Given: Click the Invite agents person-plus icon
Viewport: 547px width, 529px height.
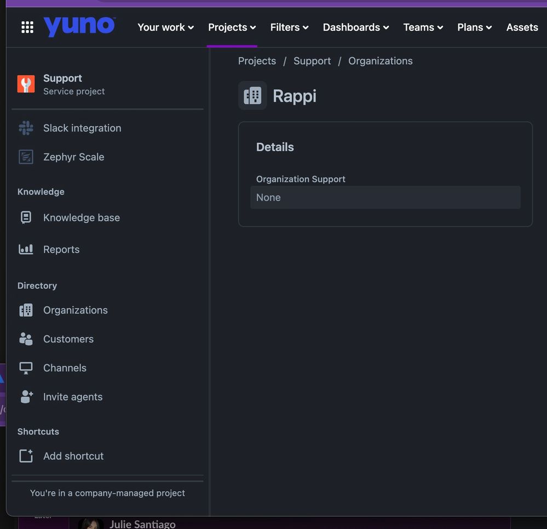Looking at the screenshot, I should pyautogui.click(x=26, y=397).
